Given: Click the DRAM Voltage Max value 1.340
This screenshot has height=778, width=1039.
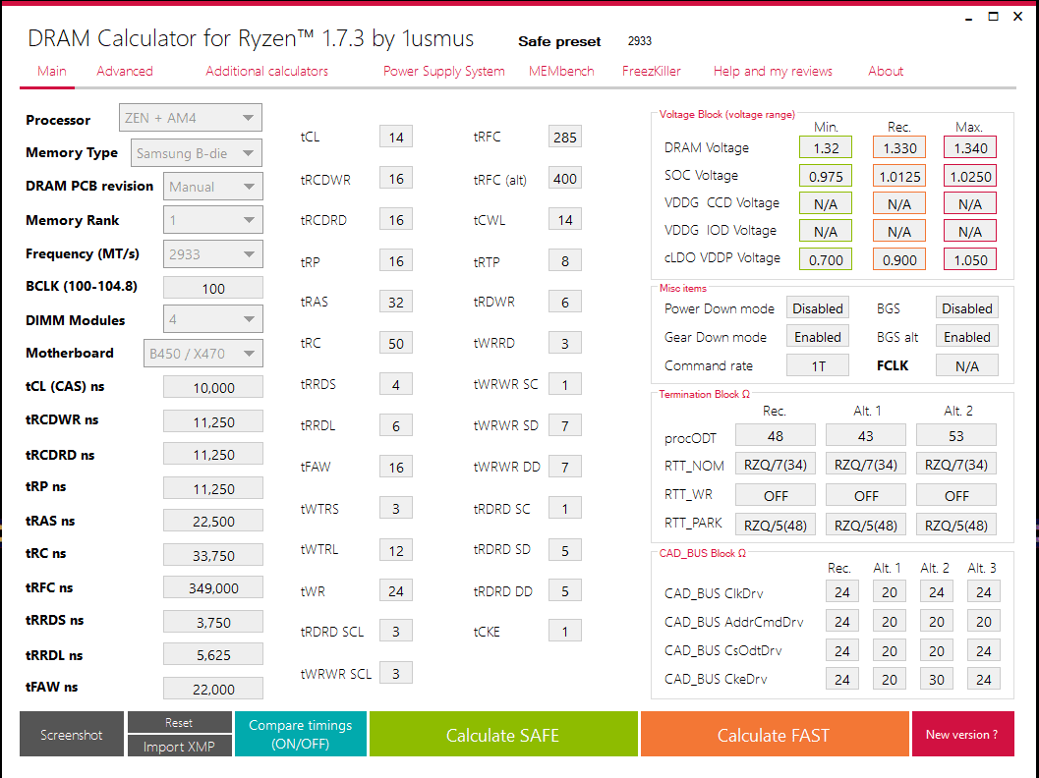Looking at the screenshot, I should coord(970,147).
